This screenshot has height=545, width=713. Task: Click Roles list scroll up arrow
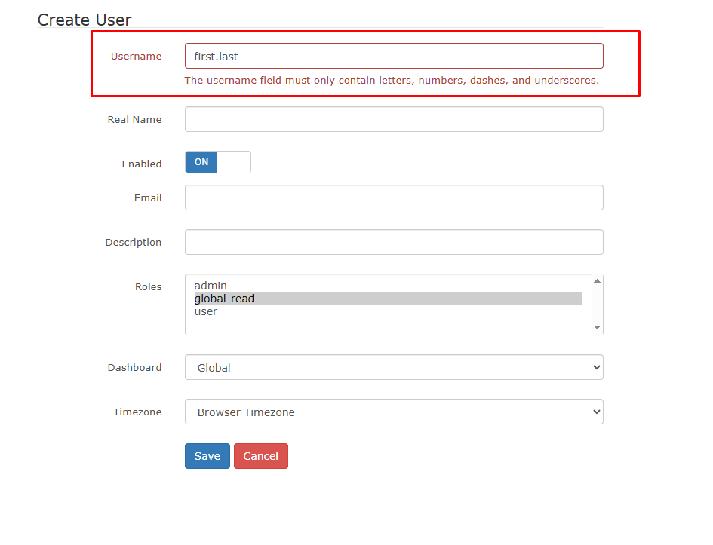[x=597, y=281]
